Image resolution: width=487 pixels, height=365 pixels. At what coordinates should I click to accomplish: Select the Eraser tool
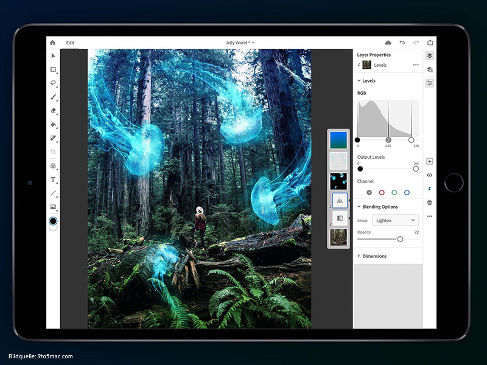(54, 111)
